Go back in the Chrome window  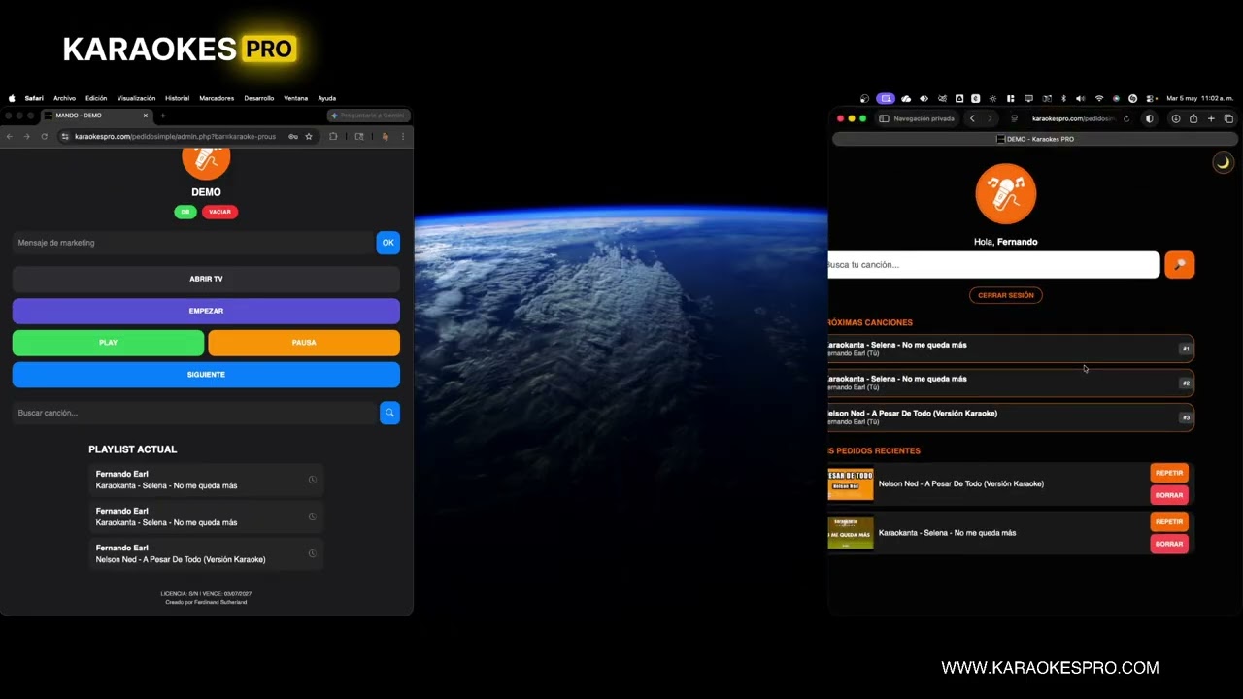(10, 137)
